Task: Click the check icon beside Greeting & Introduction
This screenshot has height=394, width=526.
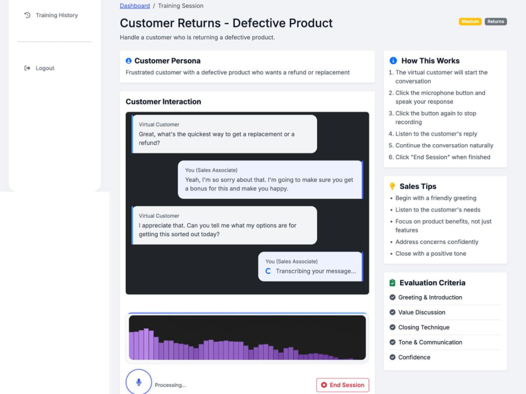Action: click(x=392, y=297)
